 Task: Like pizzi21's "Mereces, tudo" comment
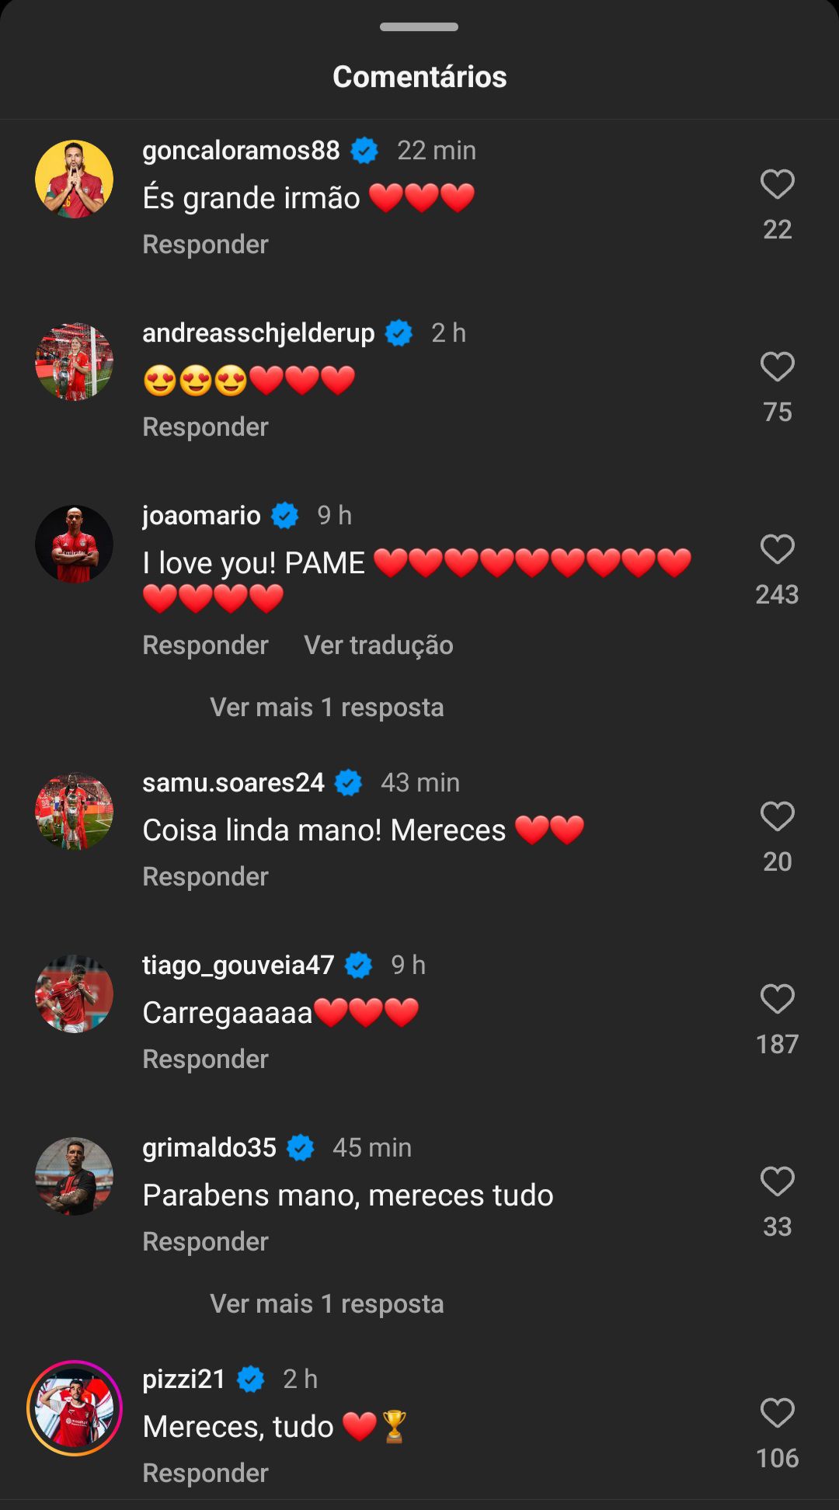coord(777,1414)
